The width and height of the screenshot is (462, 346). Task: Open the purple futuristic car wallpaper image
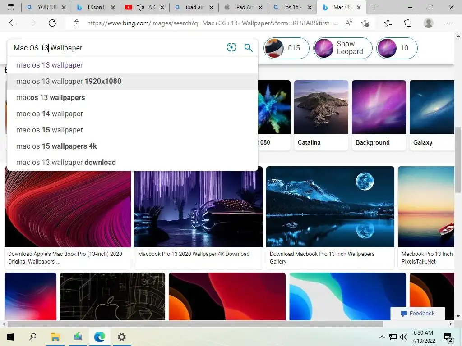tap(199, 209)
